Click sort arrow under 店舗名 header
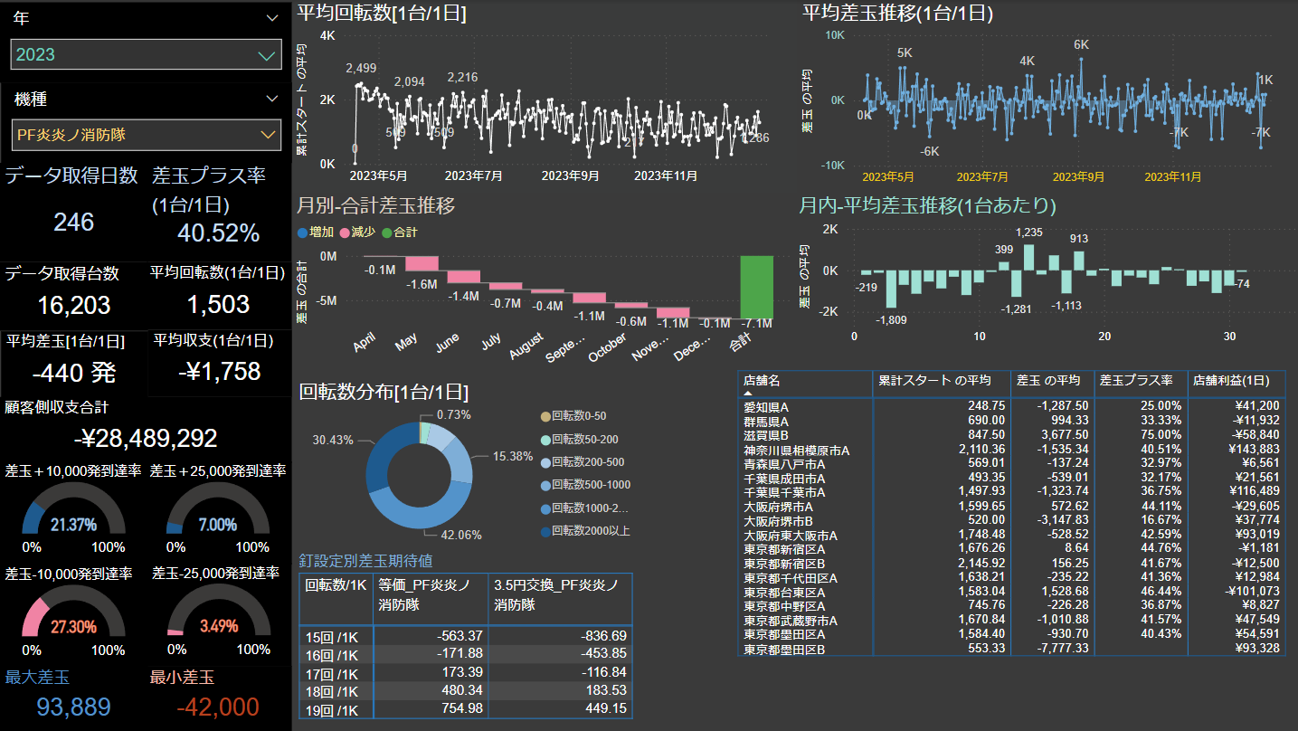 [x=748, y=394]
